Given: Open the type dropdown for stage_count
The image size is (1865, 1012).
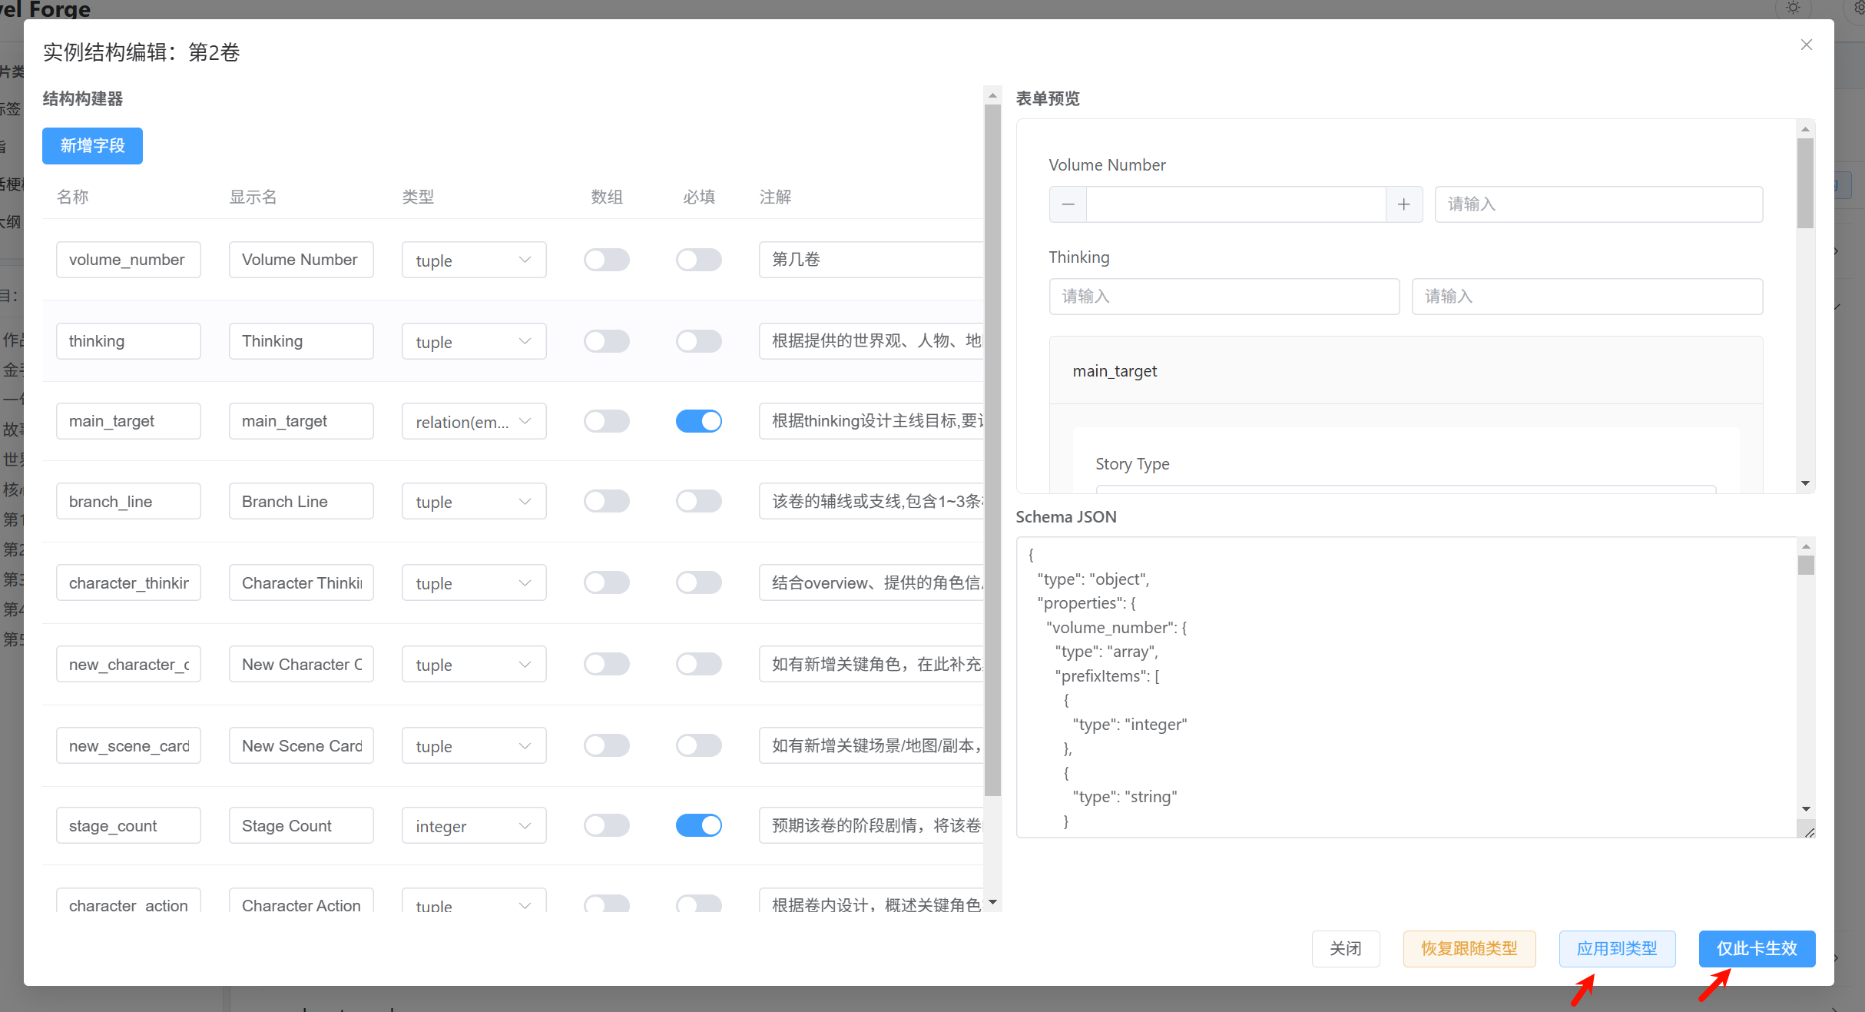Looking at the screenshot, I should click(x=474, y=826).
